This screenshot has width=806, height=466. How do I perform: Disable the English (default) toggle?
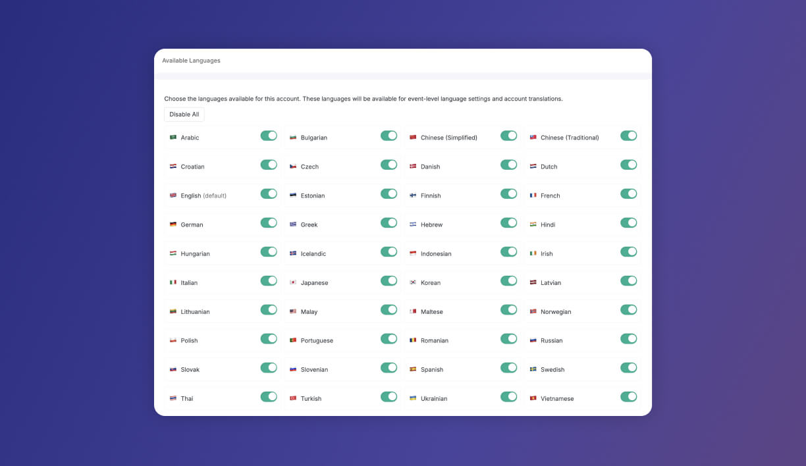tap(269, 194)
